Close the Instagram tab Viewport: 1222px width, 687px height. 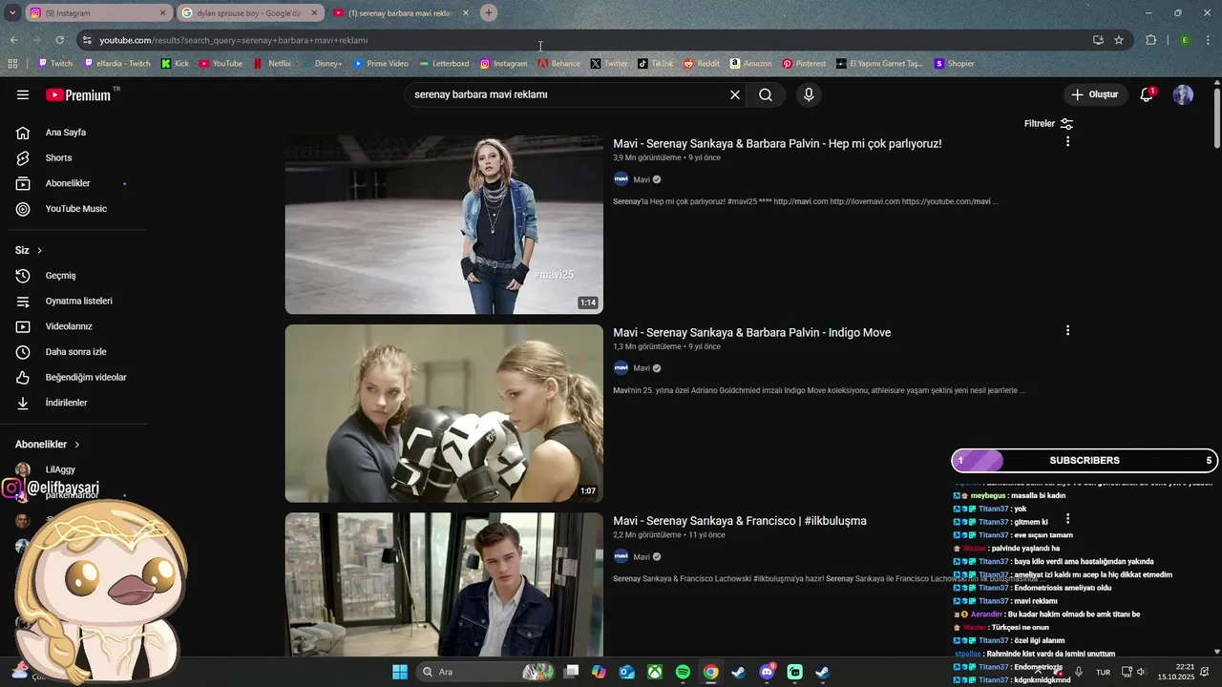(162, 13)
